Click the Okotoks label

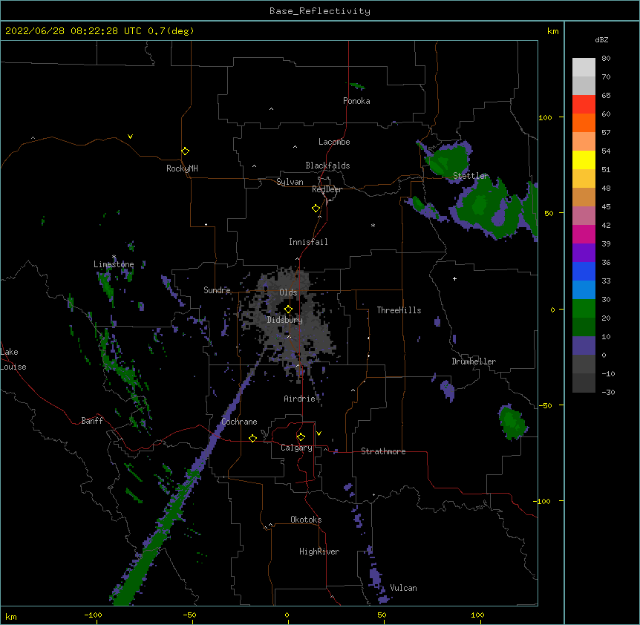click(306, 520)
